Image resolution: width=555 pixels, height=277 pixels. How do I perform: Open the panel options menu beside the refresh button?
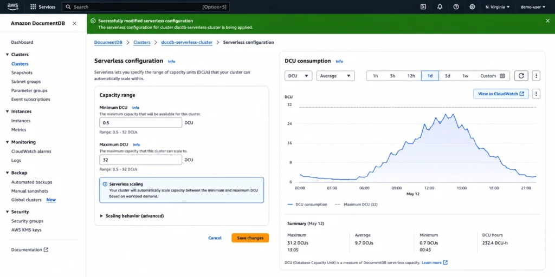pos(537,76)
